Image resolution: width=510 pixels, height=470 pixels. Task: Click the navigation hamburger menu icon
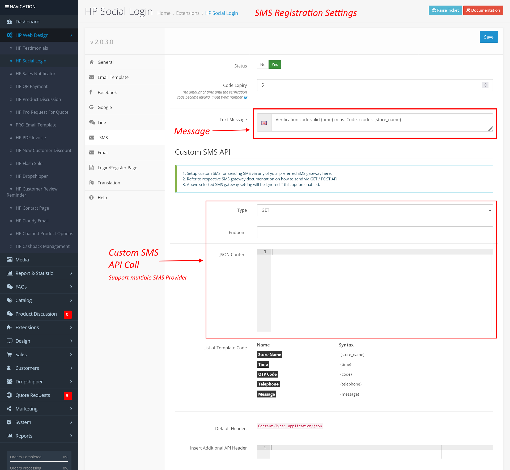[x=7, y=7]
